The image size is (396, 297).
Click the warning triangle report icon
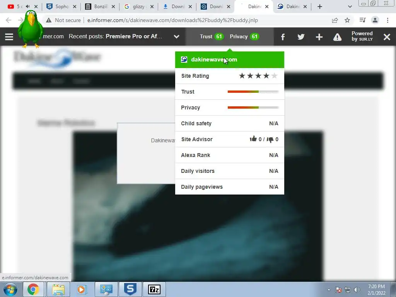pos(337,37)
